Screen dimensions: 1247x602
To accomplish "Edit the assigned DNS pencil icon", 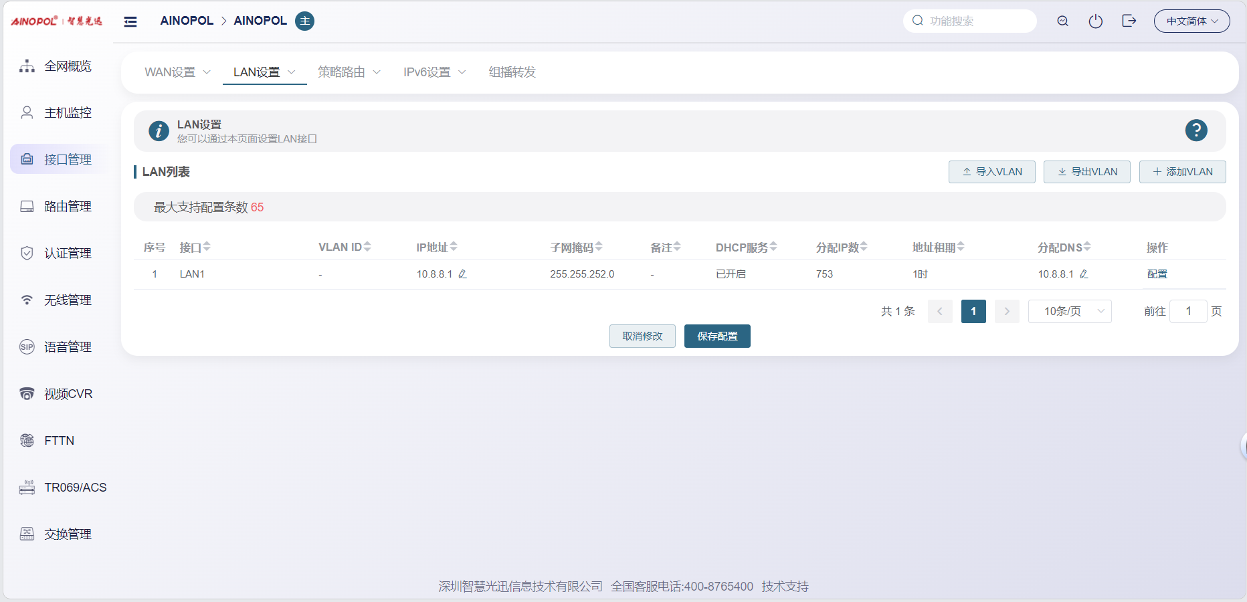I will [x=1084, y=274].
